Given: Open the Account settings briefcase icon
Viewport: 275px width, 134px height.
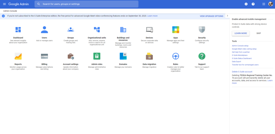Looking at the screenshot, I should click(71, 56).
